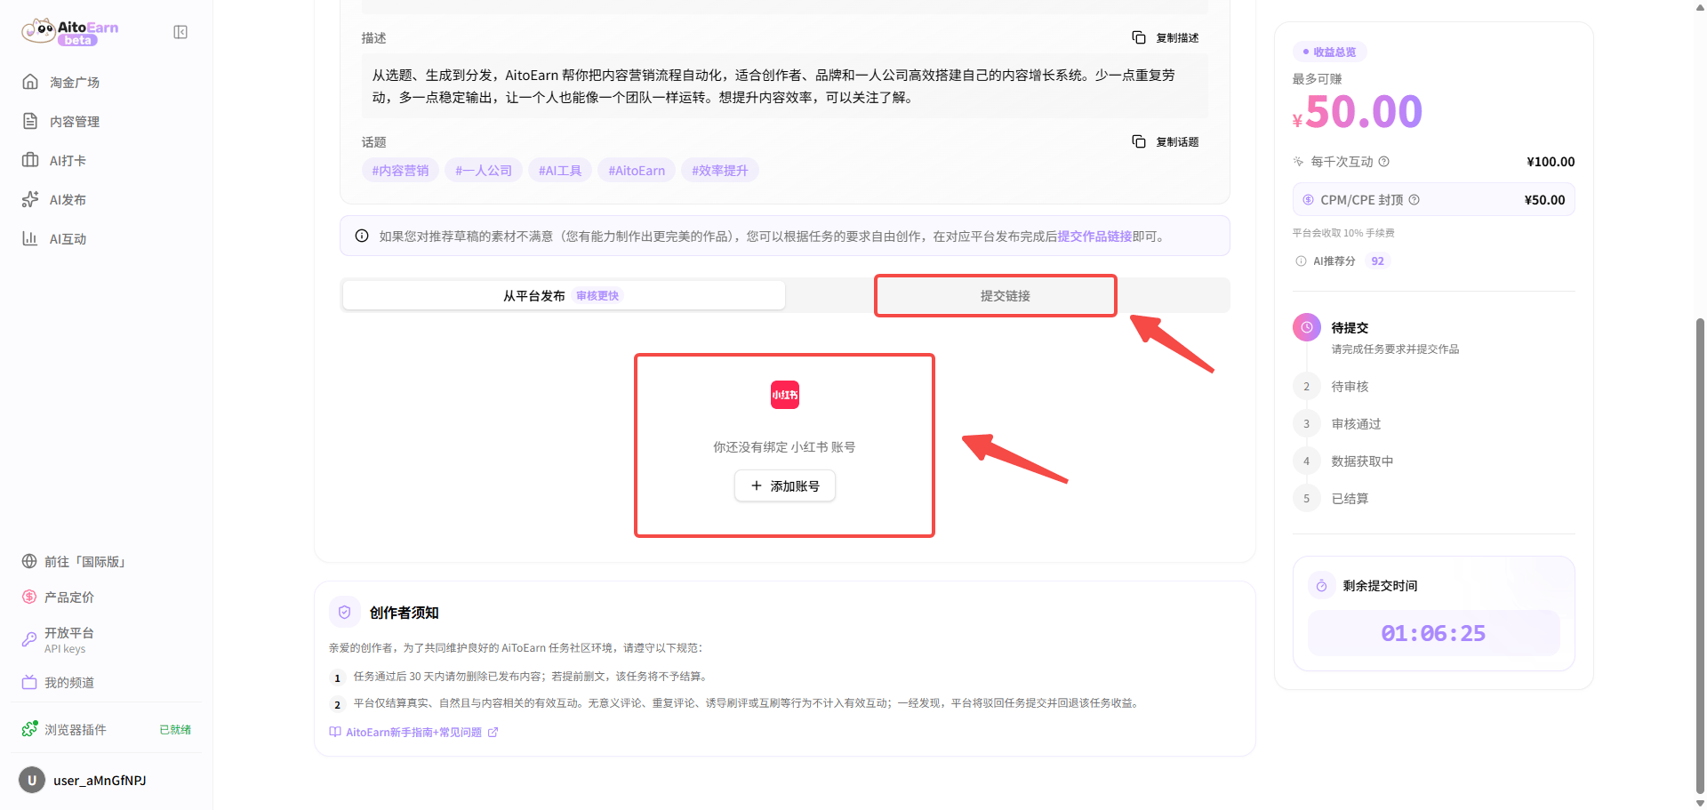Click the document icon beside 内容管理
This screenshot has height=810, width=1707.
point(30,121)
